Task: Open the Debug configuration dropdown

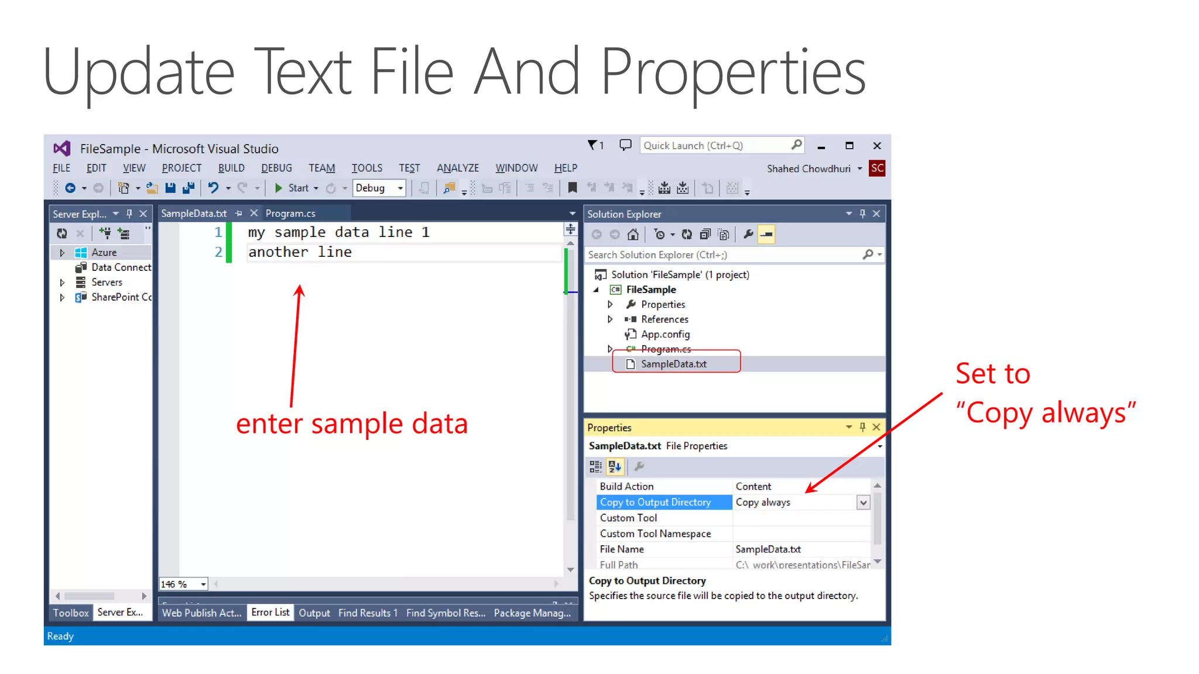Action: click(x=400, y=188)
